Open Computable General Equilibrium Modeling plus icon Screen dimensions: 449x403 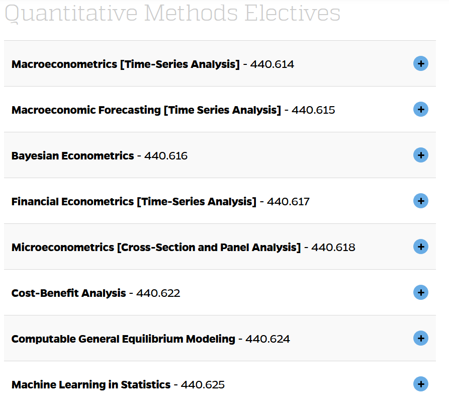click(x=421, y=338)
